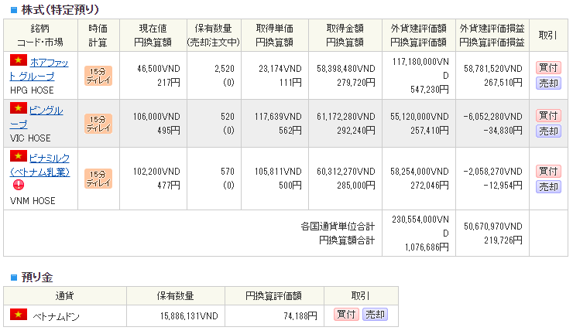Click 売却 button for VIC HOSE

(548, 131)
